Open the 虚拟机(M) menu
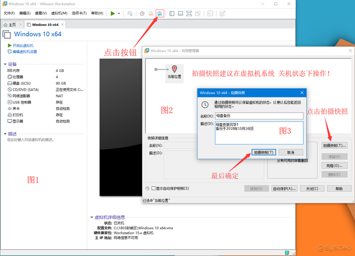Screen dimensions: 355x256 click(59, 13)
